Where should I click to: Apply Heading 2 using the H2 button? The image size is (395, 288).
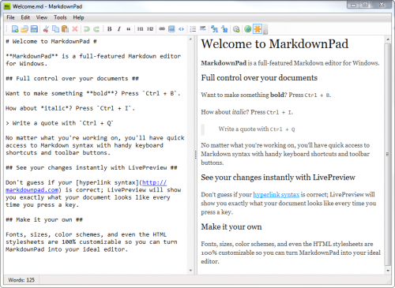[x=150, y=29]
